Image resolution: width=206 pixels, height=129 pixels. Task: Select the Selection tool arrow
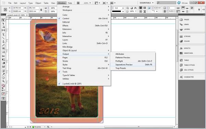click(3, 20)
